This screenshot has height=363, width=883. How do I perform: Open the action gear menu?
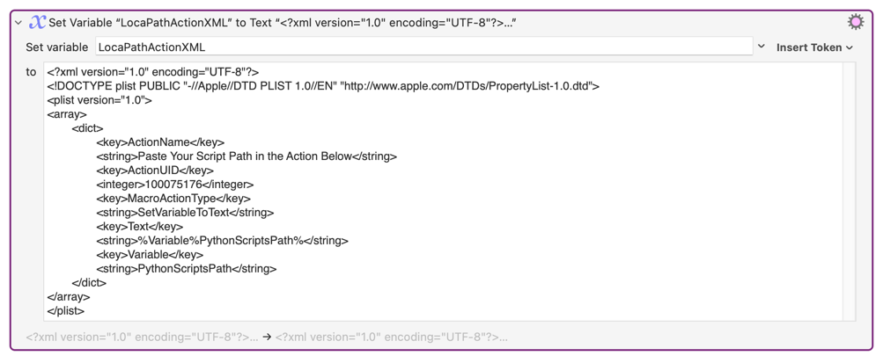[x=855, y=22]
